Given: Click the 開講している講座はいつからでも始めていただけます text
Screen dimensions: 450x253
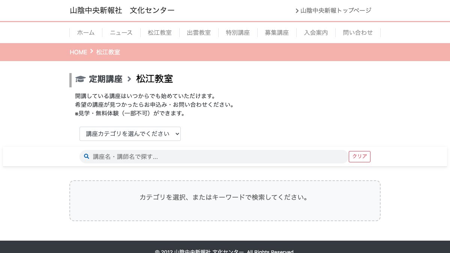Looking at the screenshot, I should pos(145,96).
